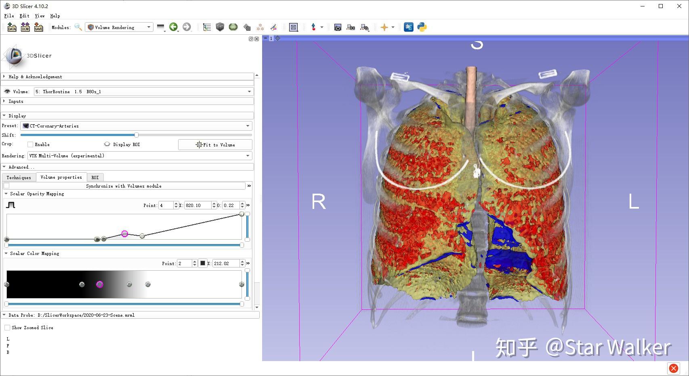Click the Display ROI control
Viewport: 689px width, 376px height.
click(x=107, y=144)
